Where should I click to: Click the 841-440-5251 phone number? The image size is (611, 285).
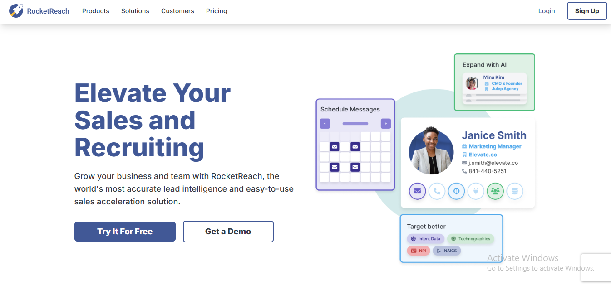click(x=488, y=171)
